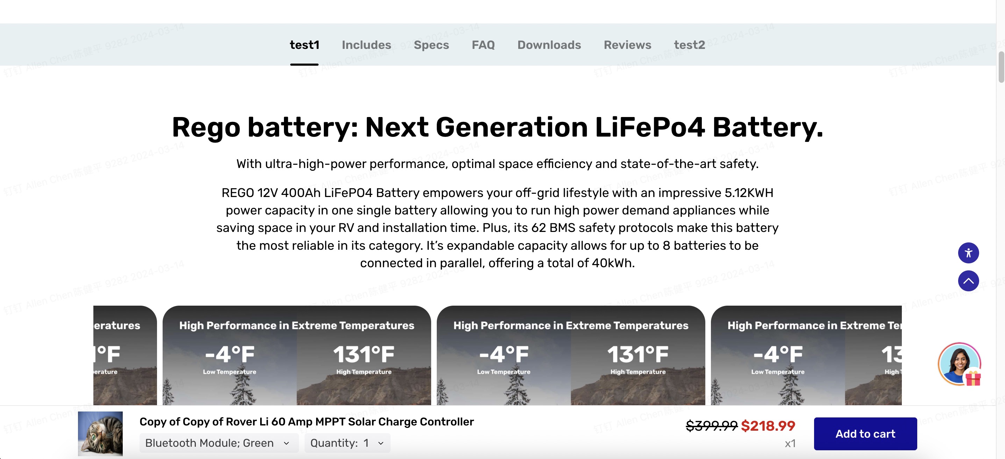Click the Add to cart button
The height and width of the screenshot is (459, 1005).
pos(865,433)
